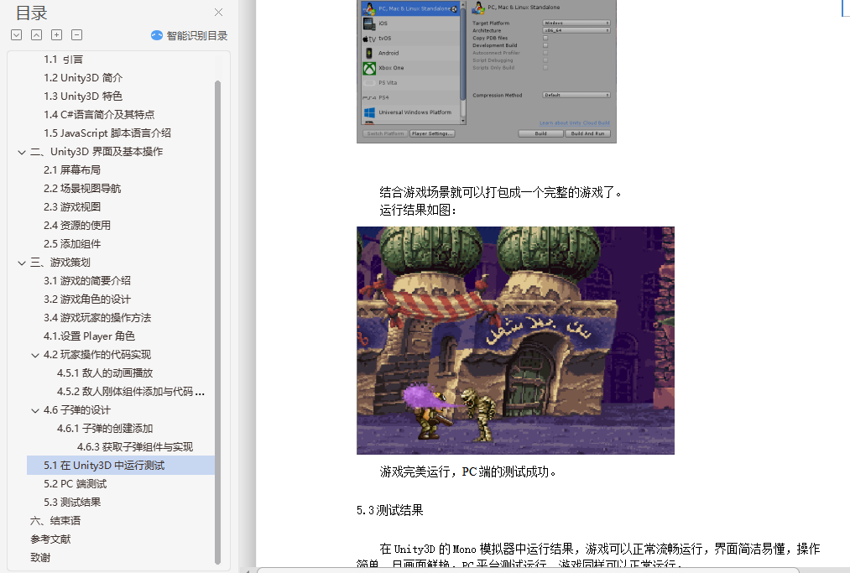Viewport: 850px width, 573px height.
Task: Jump to 3.2 游戏角色的设计
Action: point(87,300)
